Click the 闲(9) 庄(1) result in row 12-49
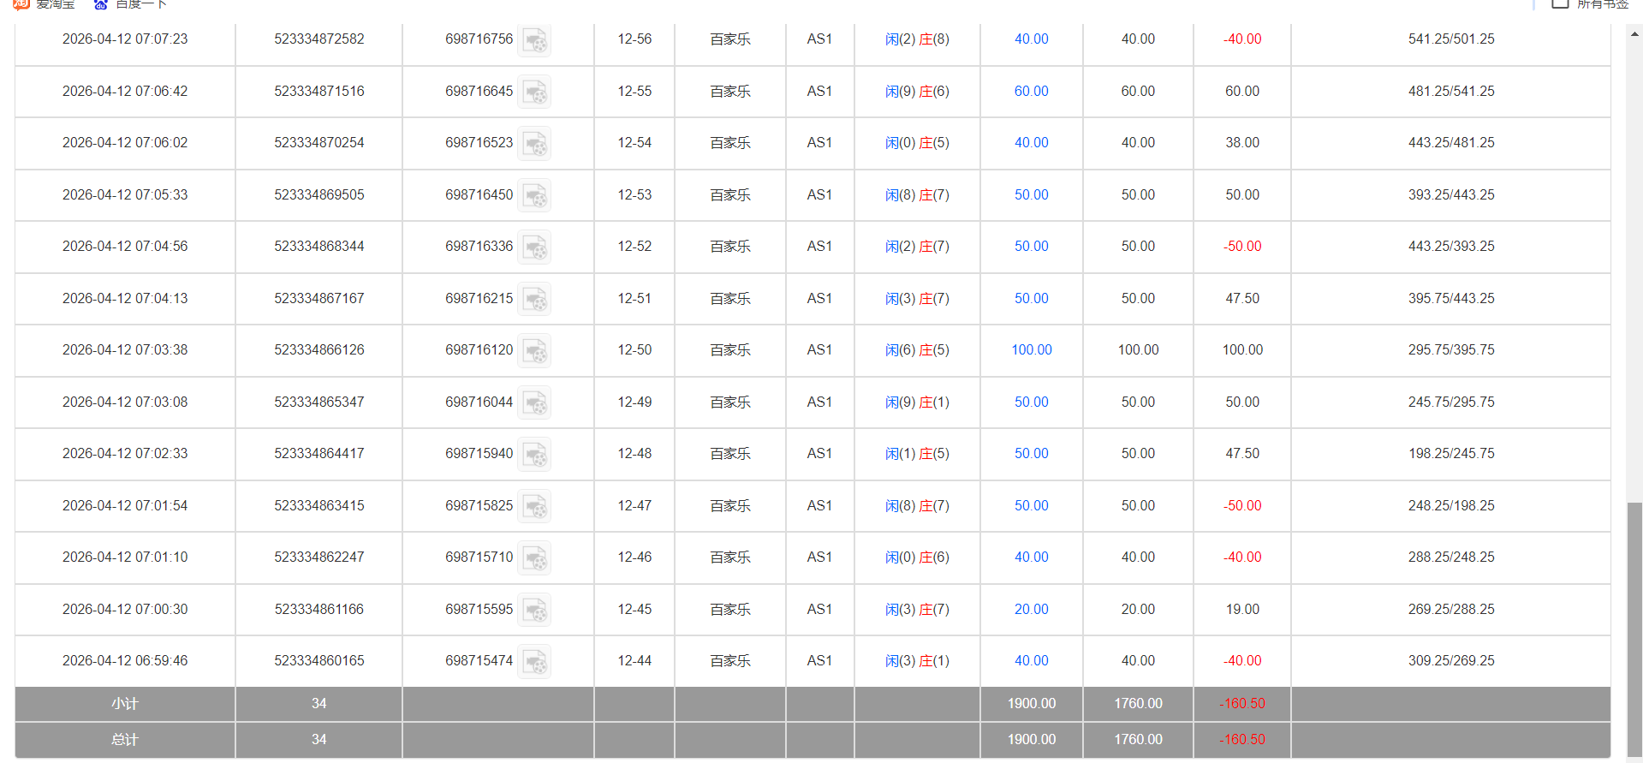 click(x=916, y=402)
